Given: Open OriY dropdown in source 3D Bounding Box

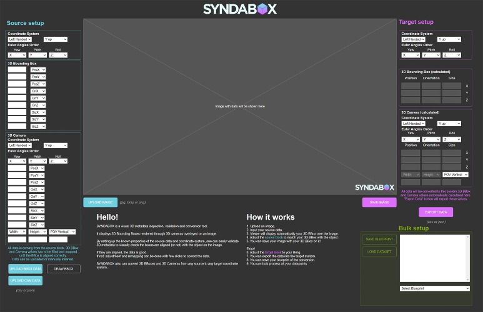Looking at the screenshot, I should (38, 98).
